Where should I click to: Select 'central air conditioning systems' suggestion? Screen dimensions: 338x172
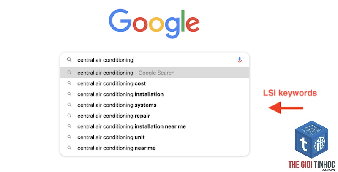(x=155, y=105)
